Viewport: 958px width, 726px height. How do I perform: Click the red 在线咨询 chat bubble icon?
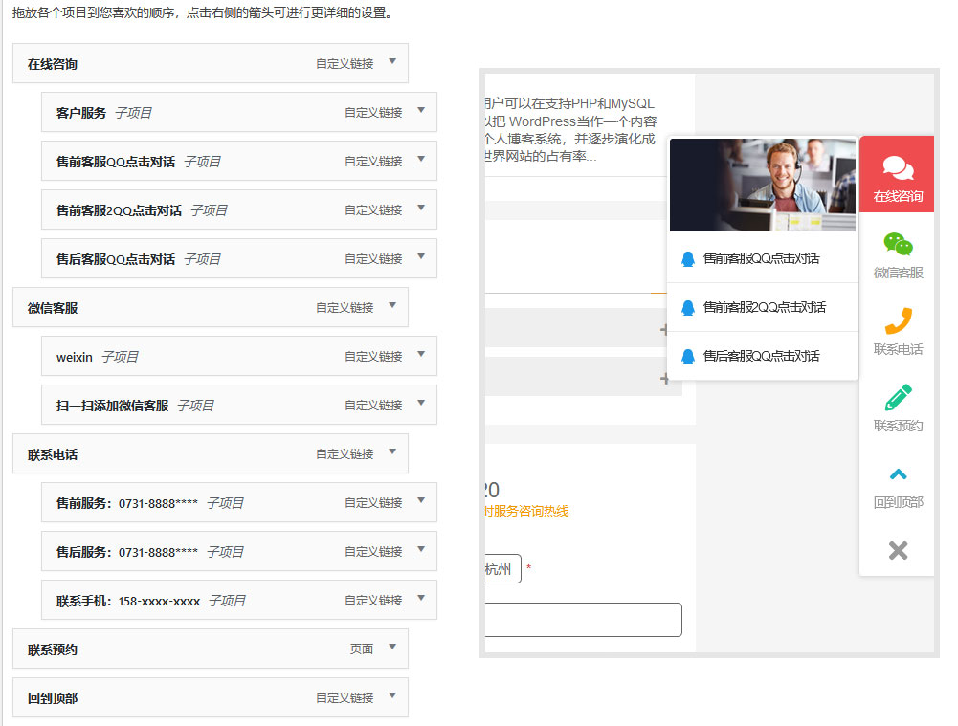[x=898, y=168]
